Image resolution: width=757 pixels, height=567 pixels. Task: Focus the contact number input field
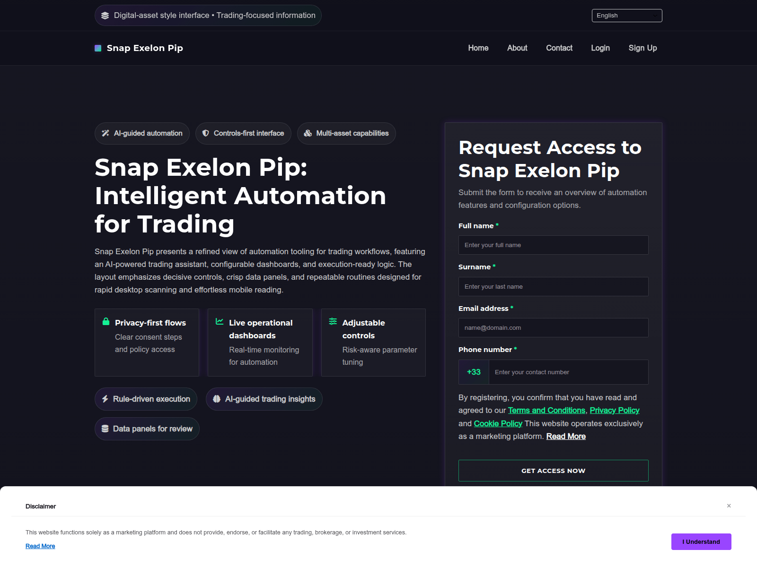pos(569,372)
